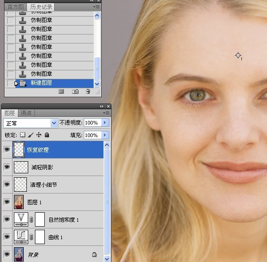Click the link icon on 自然饱和度 1 layer

tap(31, 219)
